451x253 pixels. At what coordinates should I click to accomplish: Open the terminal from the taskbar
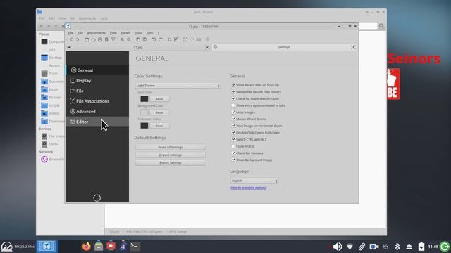click(x=135, y=246)
